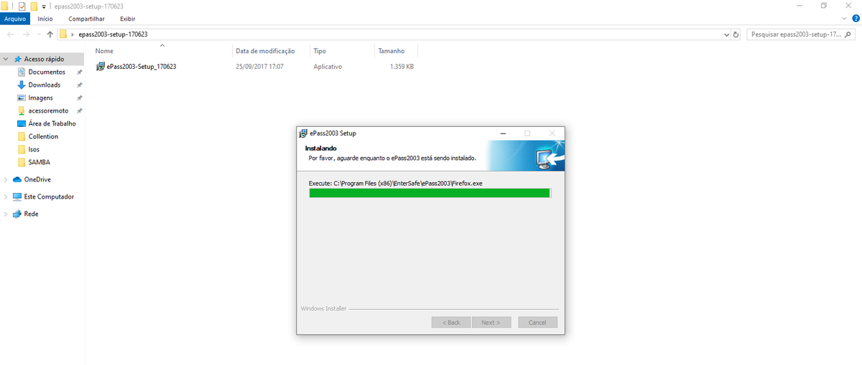This screenshot has width=862, height=365.
Task: Click the Properties checkmark icon in title bar
Action: pos(22,6)
